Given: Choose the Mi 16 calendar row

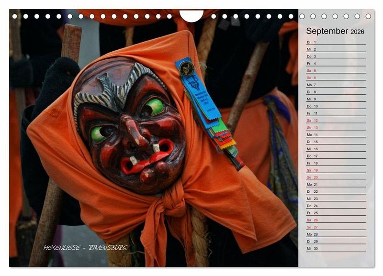Looking at the screenshot, I should [x=336, y=149].
